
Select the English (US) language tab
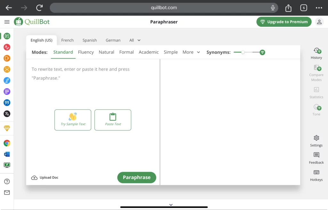41,40
